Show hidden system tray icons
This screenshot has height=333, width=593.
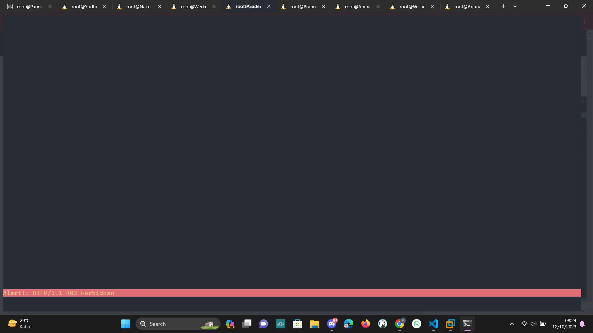tap(512, 324)
